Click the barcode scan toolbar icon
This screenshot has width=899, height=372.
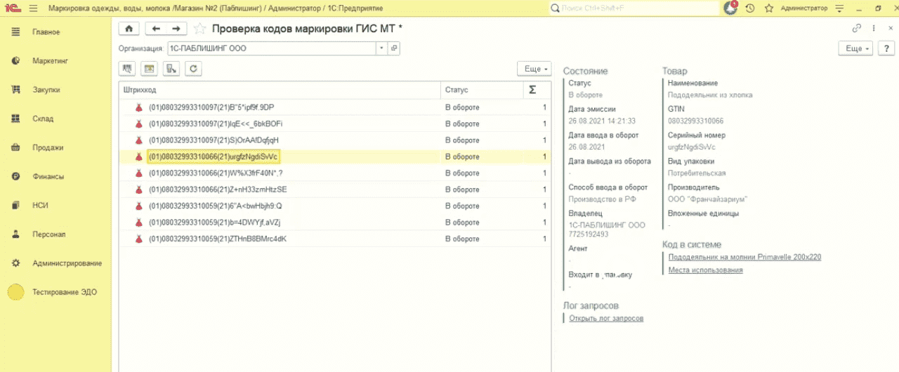pyautogui.click(x=128, y=68)
